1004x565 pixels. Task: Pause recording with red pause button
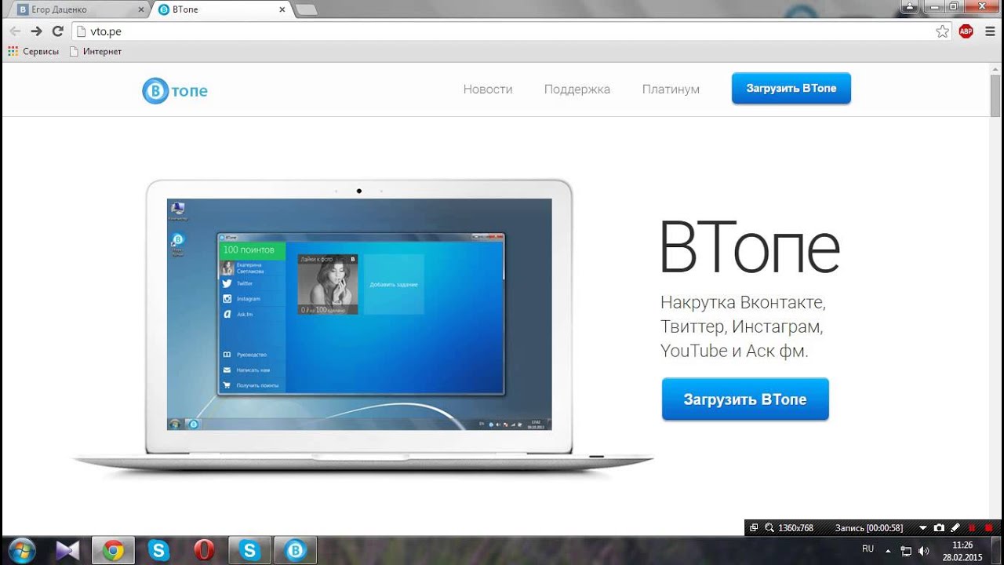point(972,528)
